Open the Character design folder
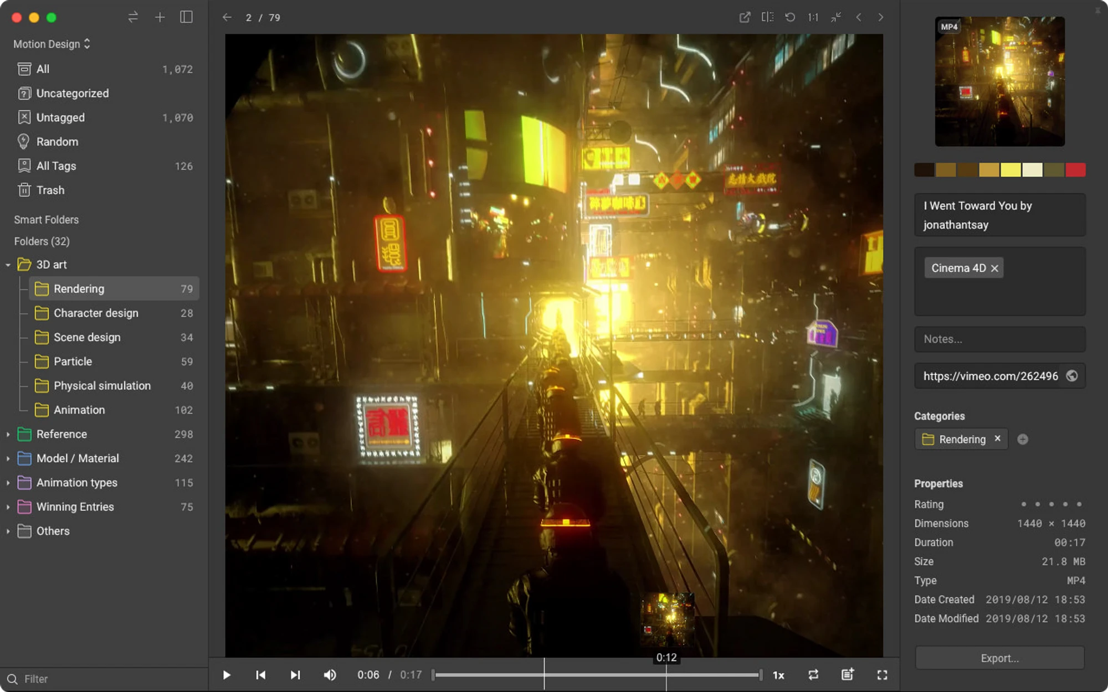This screenshot has height=692, width=1108. click(113, 313)
